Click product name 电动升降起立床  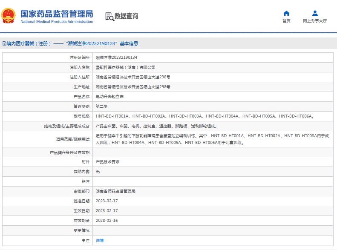(109, 97)
